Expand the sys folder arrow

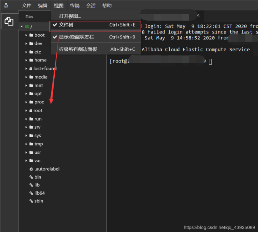point(26,136)
